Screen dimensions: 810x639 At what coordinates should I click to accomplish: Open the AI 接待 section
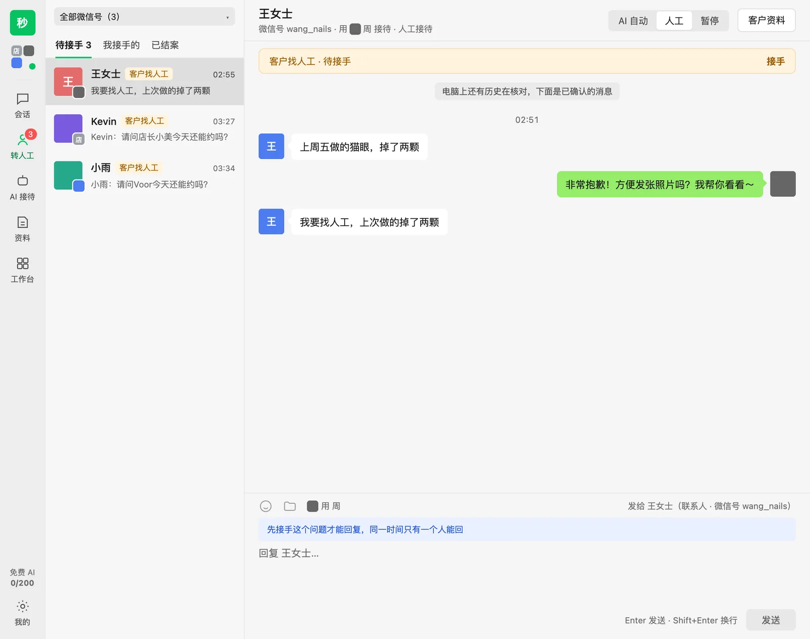pyautogui.click(x=22, y=188)
